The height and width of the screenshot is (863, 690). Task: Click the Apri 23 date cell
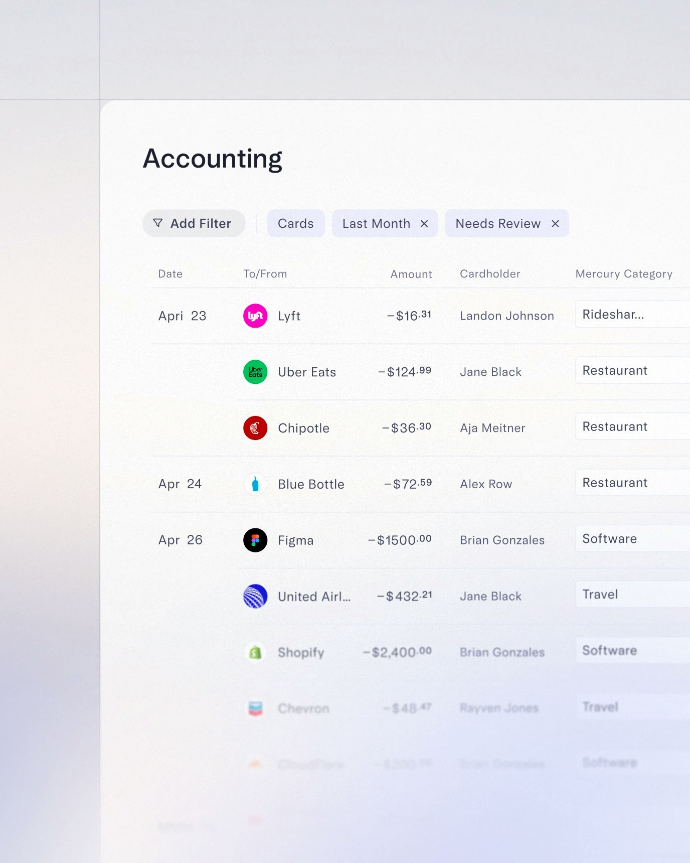tap(182, 316)
